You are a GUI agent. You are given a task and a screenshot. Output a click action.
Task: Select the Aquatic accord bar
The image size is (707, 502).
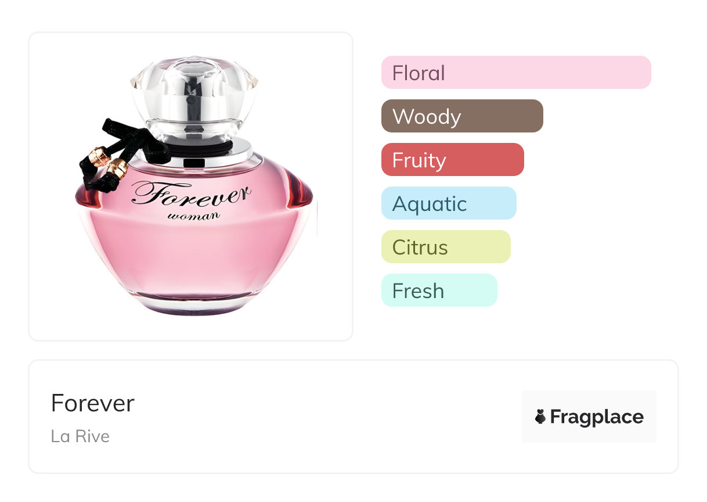pyautogui.click(x=449, y=203)
